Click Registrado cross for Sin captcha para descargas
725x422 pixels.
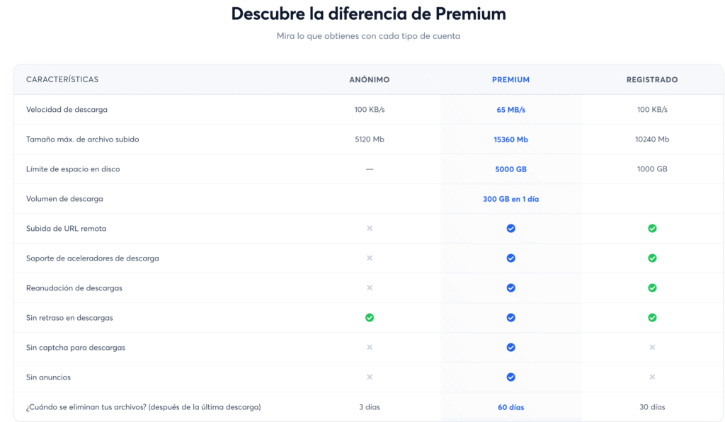click(652, 347)
